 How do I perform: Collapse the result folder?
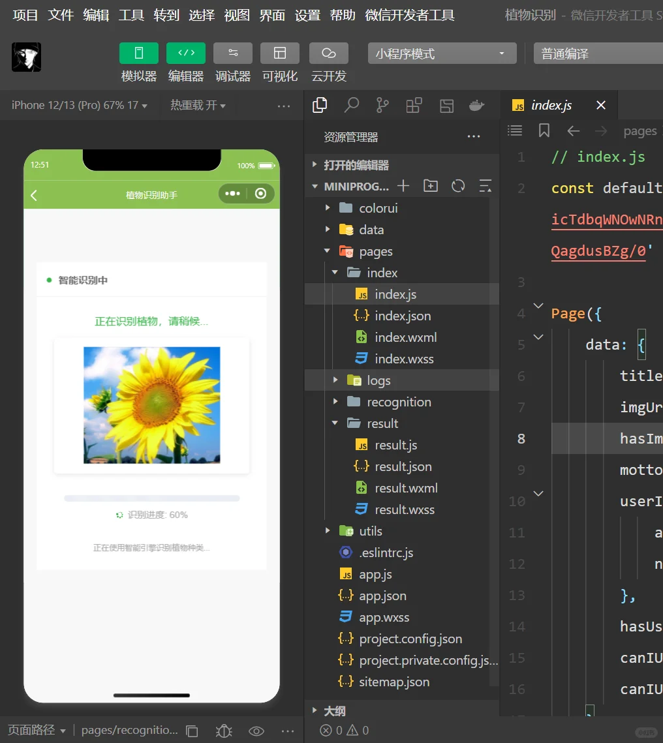(x=402, y=423)
